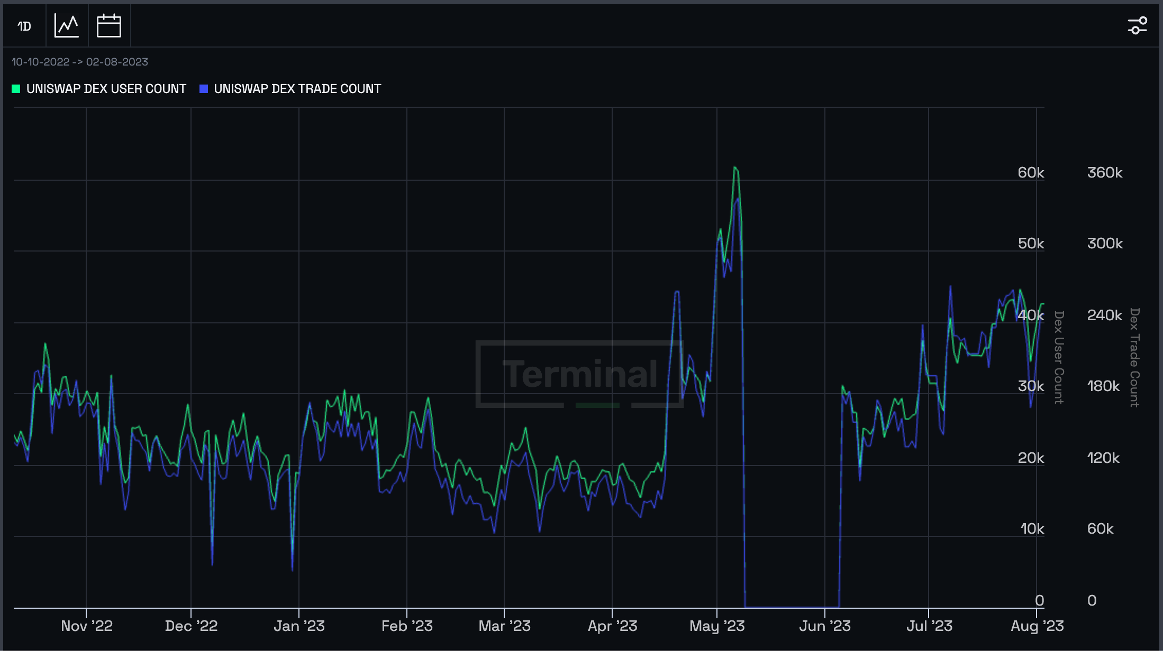The height and width of the screenshot is (651, 1163).
Task: Toggle Uniswap DEX Trade Count series
Action: pyautogui.click(x=290, y=89)
